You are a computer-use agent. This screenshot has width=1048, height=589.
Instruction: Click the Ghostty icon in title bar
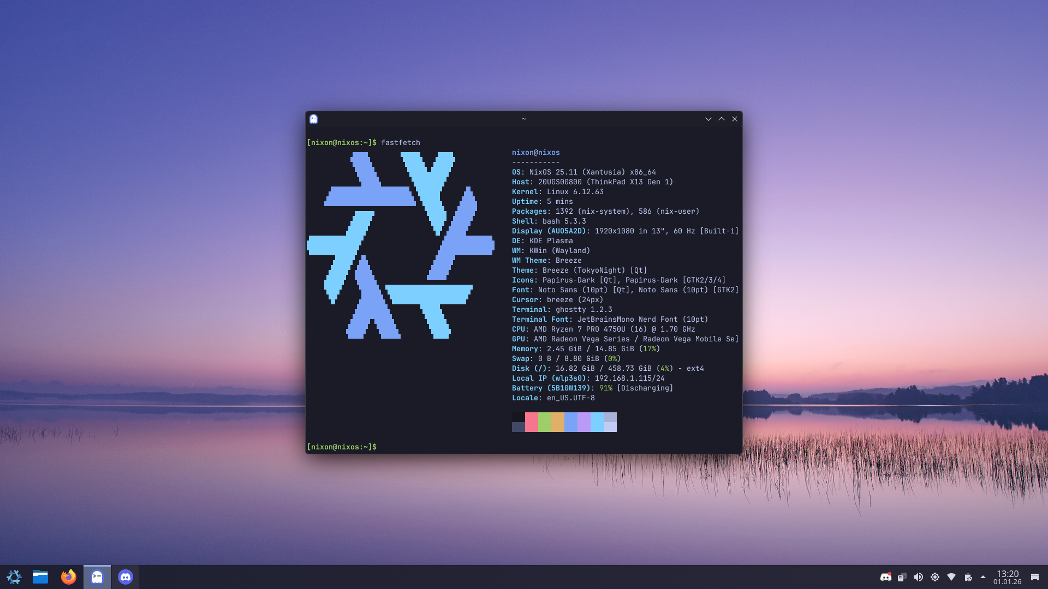point(313,119)
